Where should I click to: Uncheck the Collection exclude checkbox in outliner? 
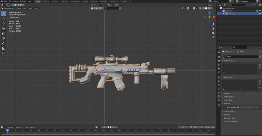pos(257,11)
